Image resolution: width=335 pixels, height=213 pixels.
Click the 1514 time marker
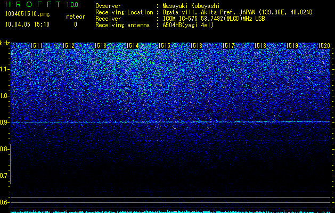tap(132, 46)
